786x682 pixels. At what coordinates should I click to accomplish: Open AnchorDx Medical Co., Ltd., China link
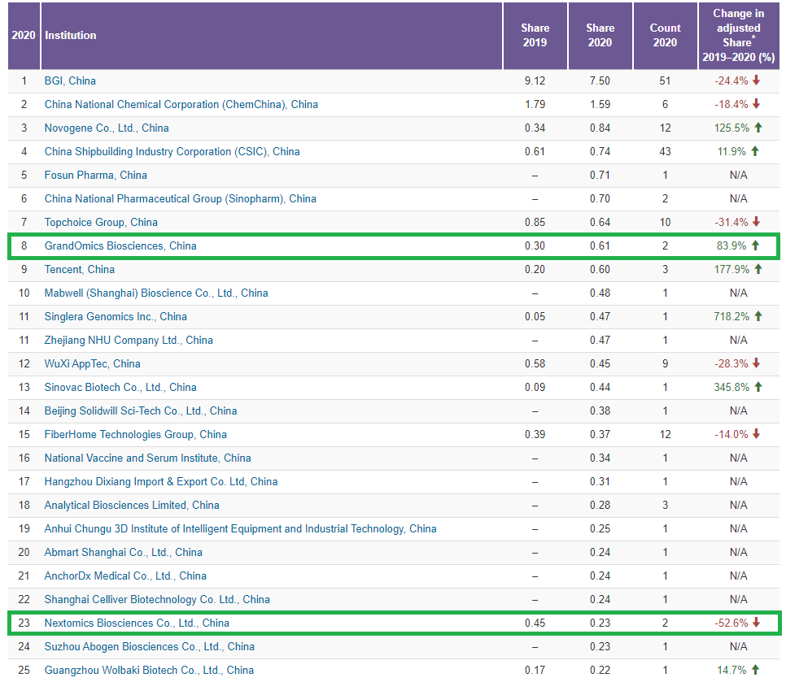coord(125,575)
